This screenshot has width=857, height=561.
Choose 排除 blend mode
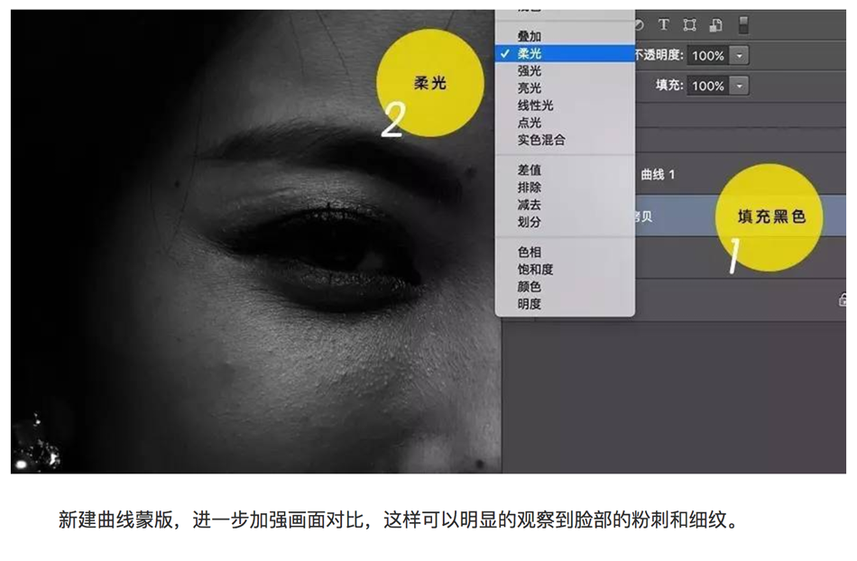pos(565,188)
